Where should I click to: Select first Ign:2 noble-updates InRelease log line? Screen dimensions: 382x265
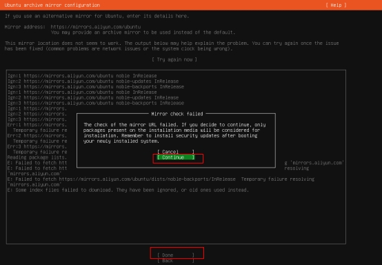coord(93,81)
